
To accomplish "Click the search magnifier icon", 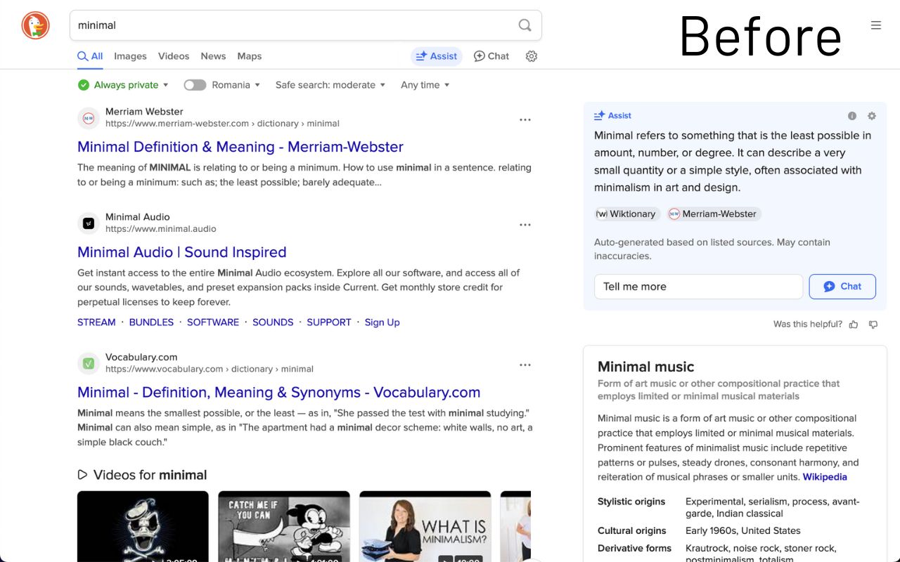I will point(525,25).
